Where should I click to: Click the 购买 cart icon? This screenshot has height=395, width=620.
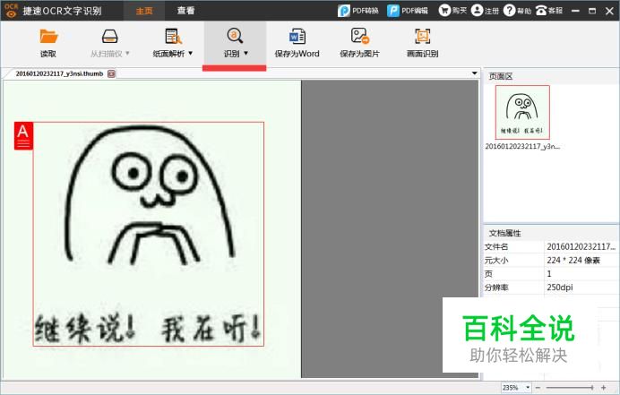[444, 11]
